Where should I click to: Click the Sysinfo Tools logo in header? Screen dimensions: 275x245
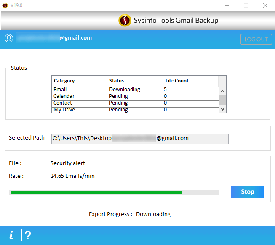pyautogui.click(x=125, y=20)
